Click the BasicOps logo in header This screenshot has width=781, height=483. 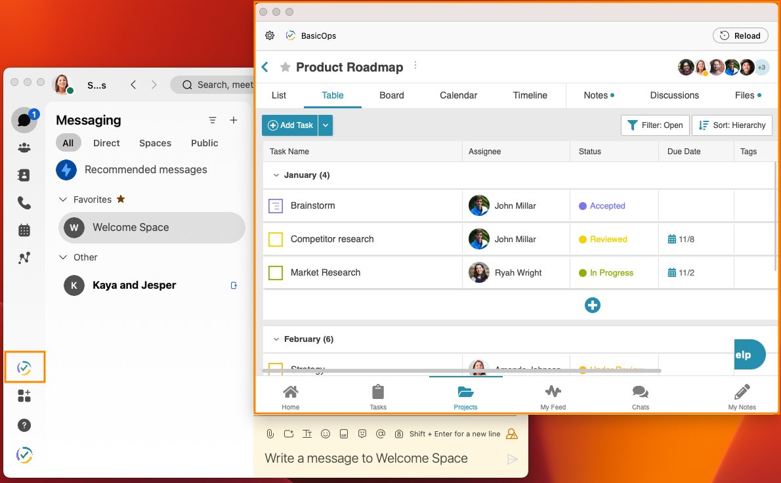pos(290,35)
